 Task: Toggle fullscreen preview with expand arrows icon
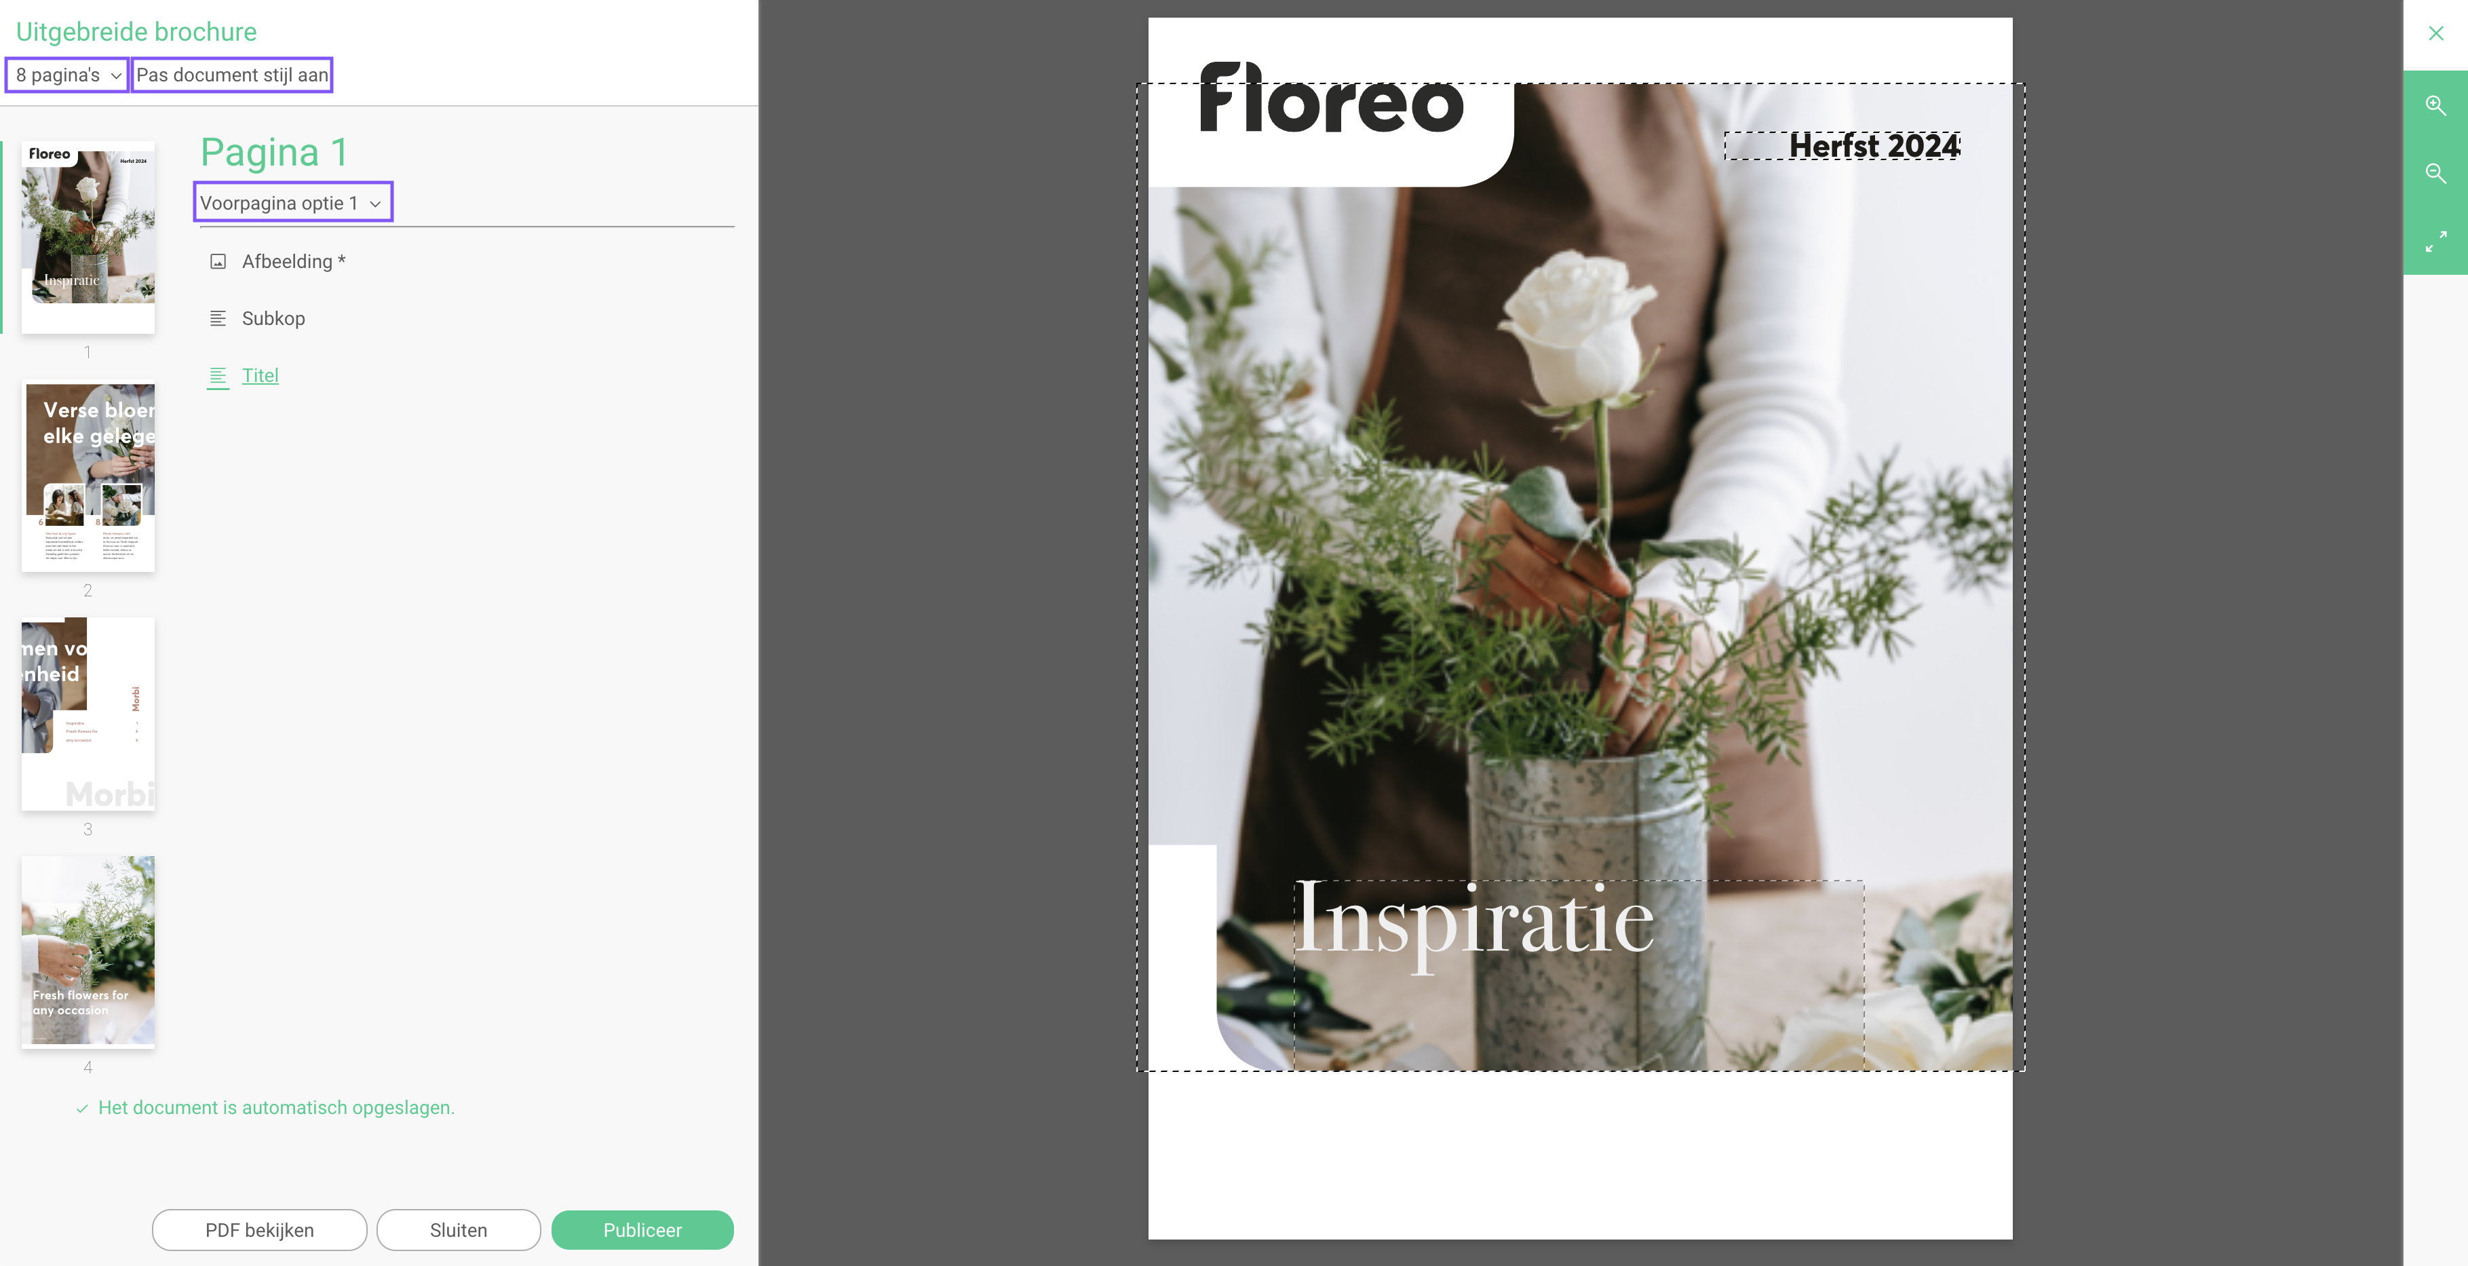click(x=2435, y=242)
